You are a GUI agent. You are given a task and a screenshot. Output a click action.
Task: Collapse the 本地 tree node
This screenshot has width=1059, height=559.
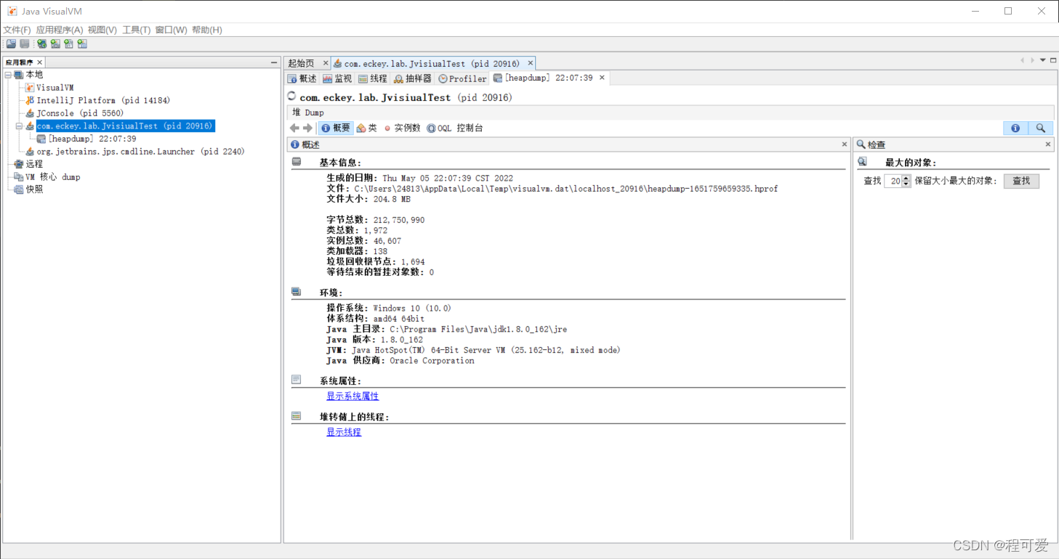[x=8, y=75]
